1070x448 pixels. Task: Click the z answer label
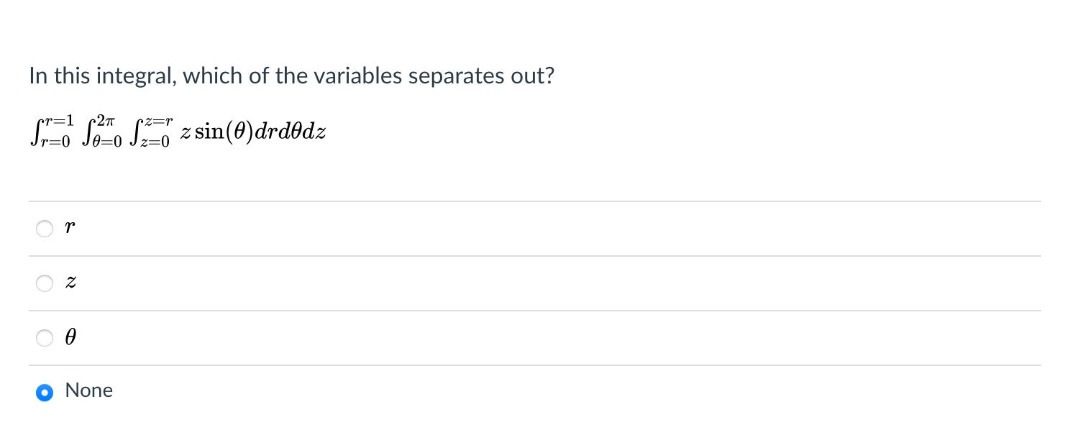coord(70,283)
